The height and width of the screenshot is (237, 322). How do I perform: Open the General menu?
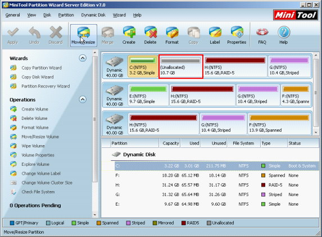click(x=12, y=15)
